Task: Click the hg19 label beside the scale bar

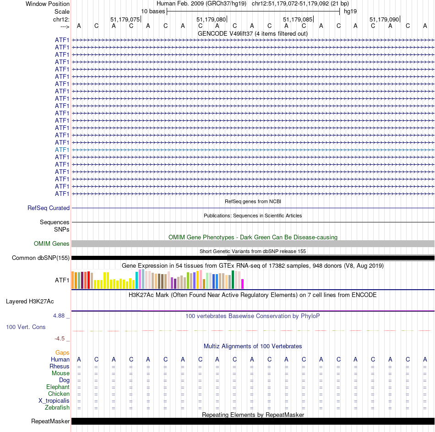Action: [350, 11]
